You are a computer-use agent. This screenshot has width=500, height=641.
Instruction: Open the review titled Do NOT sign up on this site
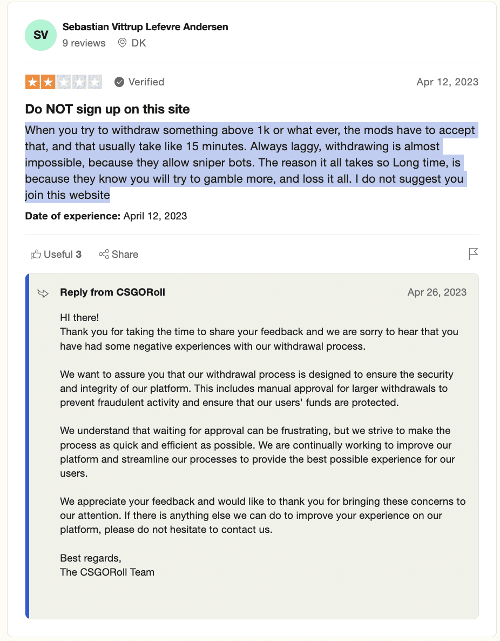pyautogui.click(x=107, y=109)
